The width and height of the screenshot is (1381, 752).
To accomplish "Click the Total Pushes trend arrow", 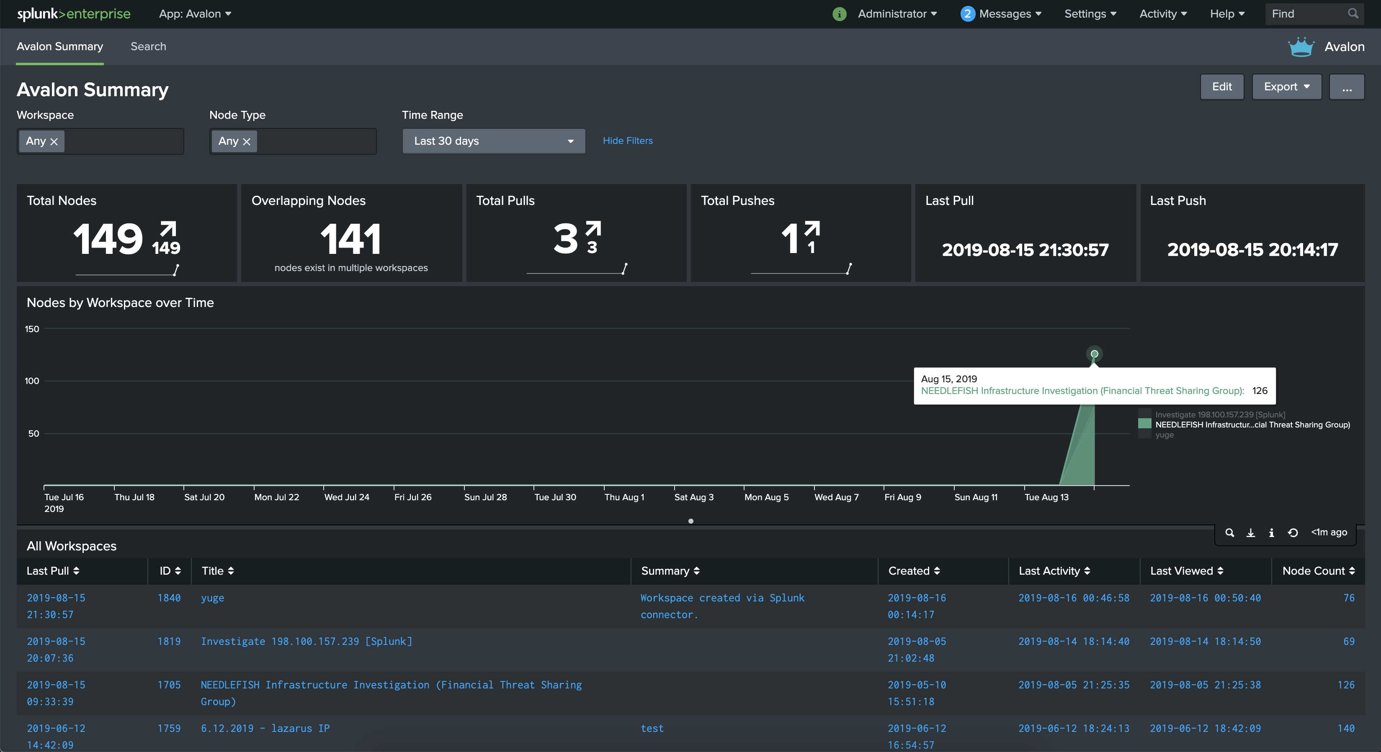I will (x=812, y=228).
